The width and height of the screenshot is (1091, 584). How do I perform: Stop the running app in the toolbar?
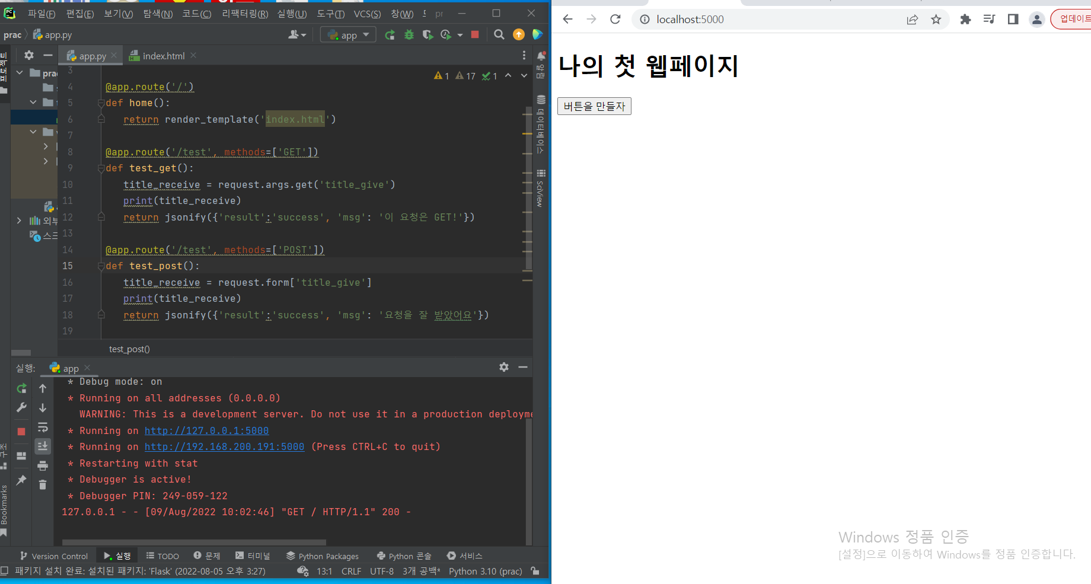(x=475, y=35)
